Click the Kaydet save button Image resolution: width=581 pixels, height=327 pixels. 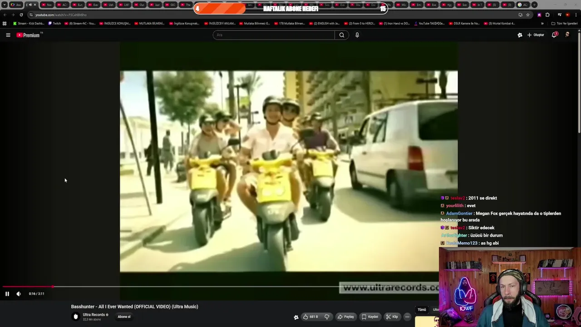coord(370,317)
